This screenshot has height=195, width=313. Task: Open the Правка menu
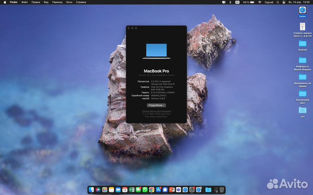pos(36,2)
